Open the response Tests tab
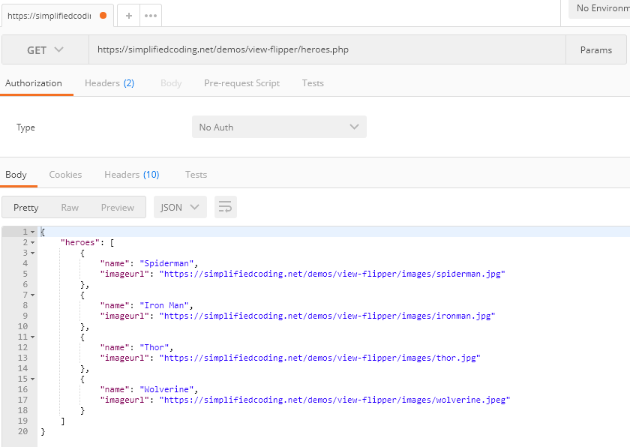 (196, 175)
